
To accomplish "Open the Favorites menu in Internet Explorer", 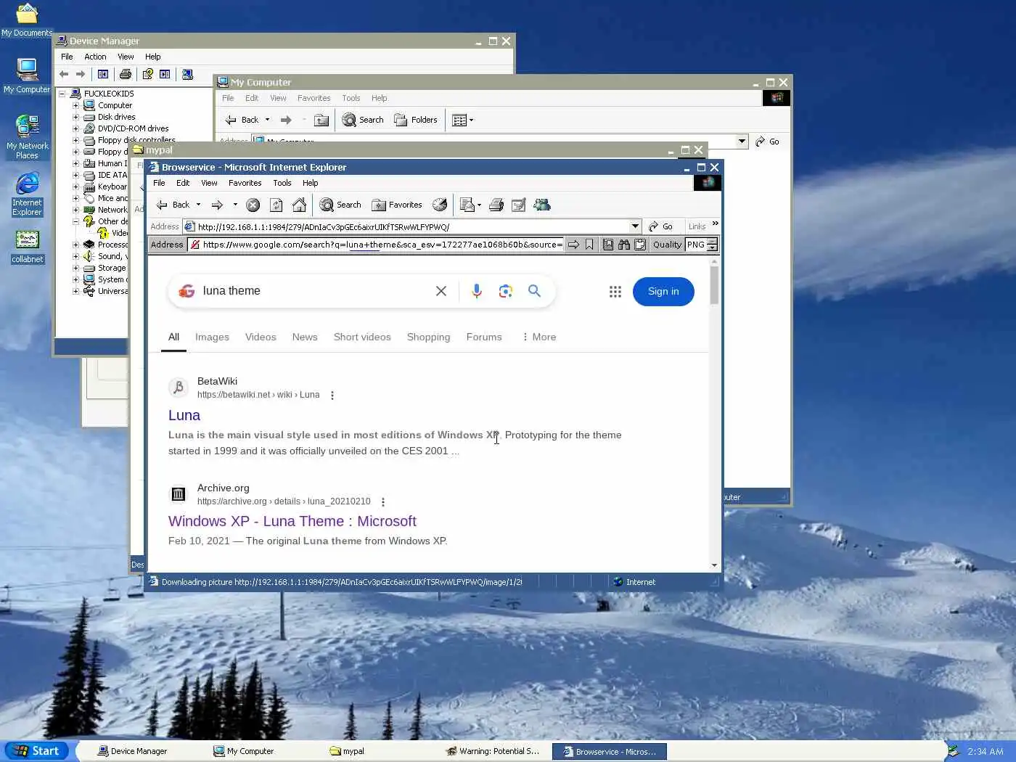I will click(x=245, y=183).
